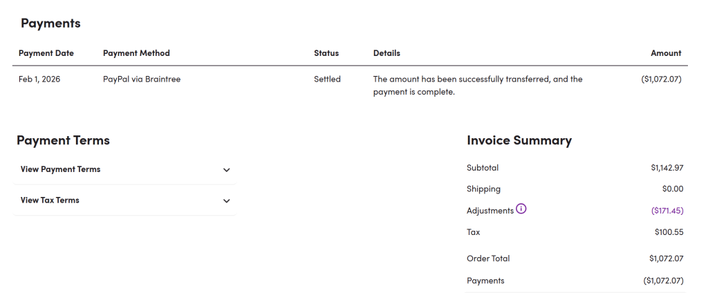Click the Settled status cell
708x293 pixels.
[327, 79]
